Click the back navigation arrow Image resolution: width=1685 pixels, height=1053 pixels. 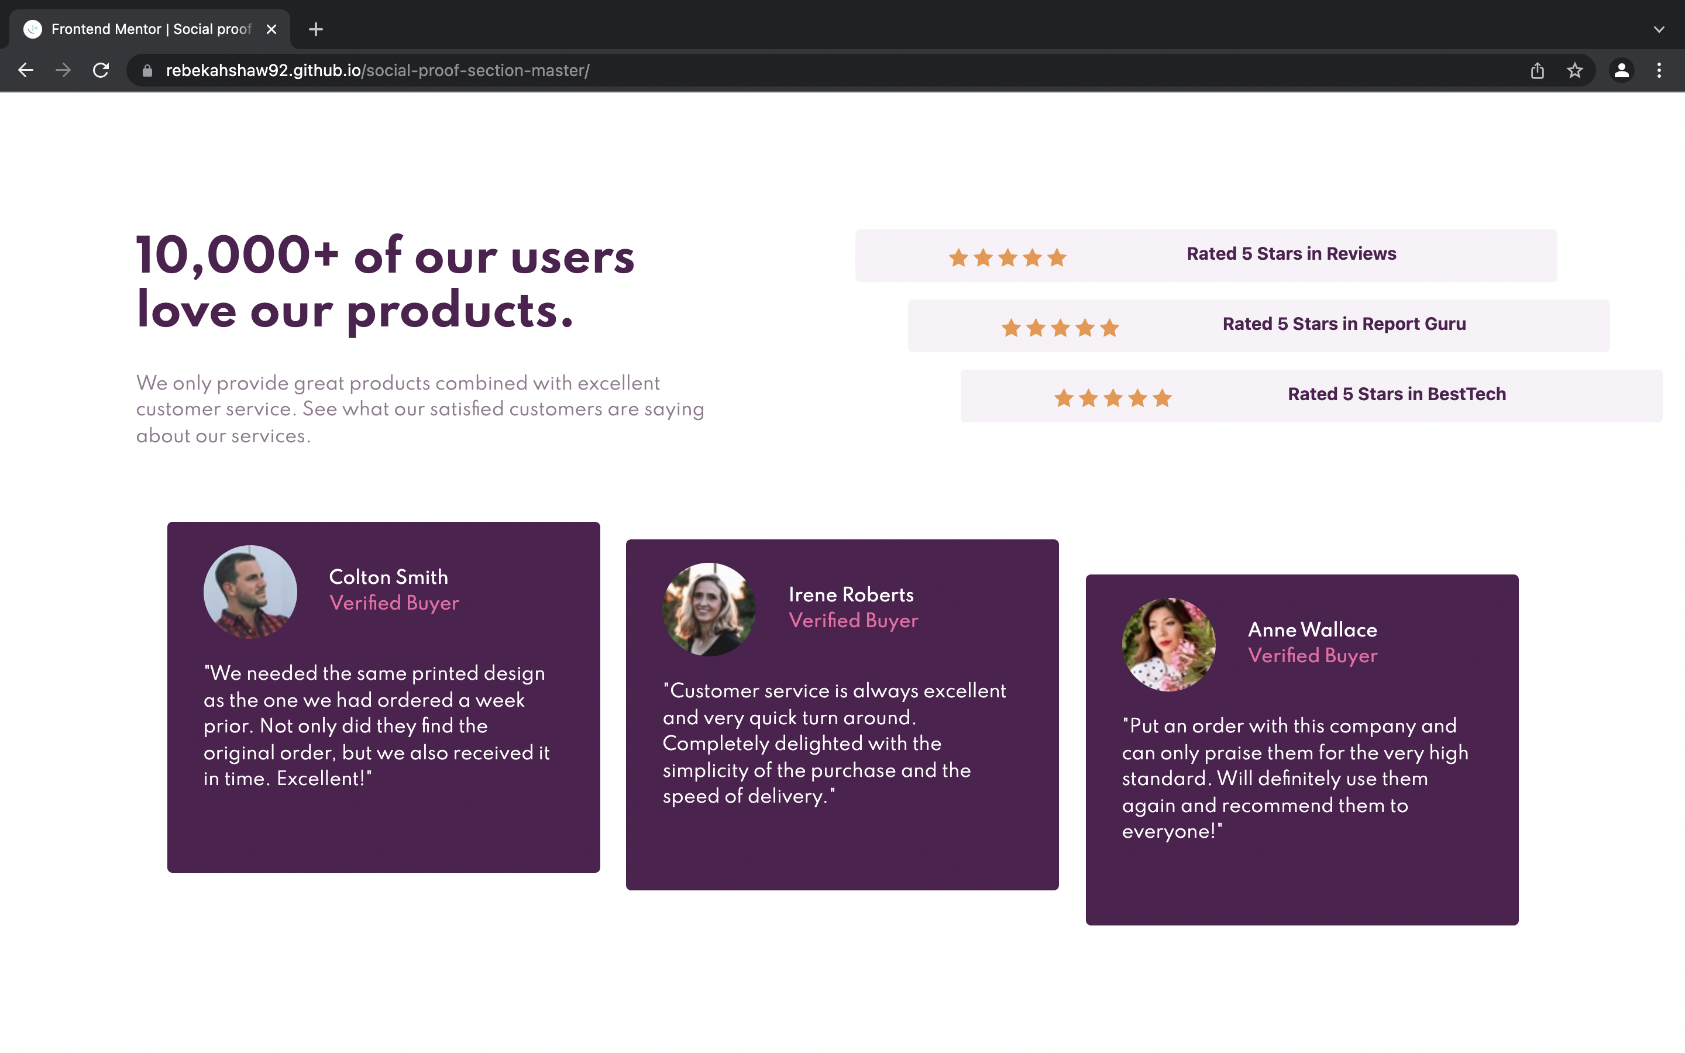pyautogui.click(x=26, y=70)
